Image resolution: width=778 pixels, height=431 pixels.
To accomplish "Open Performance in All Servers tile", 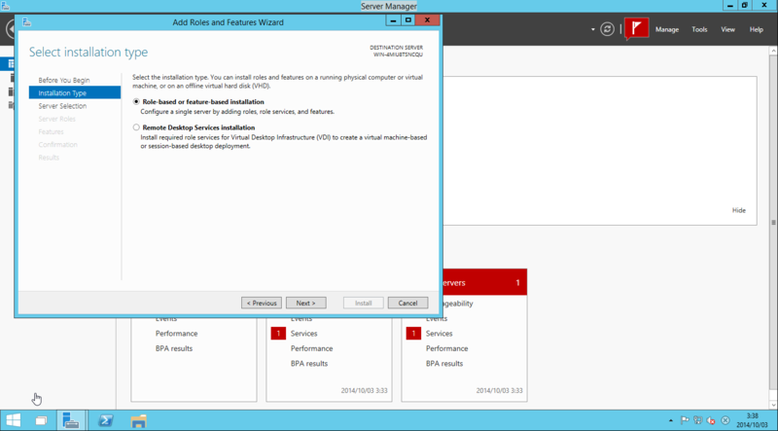I will pos(446,348).
